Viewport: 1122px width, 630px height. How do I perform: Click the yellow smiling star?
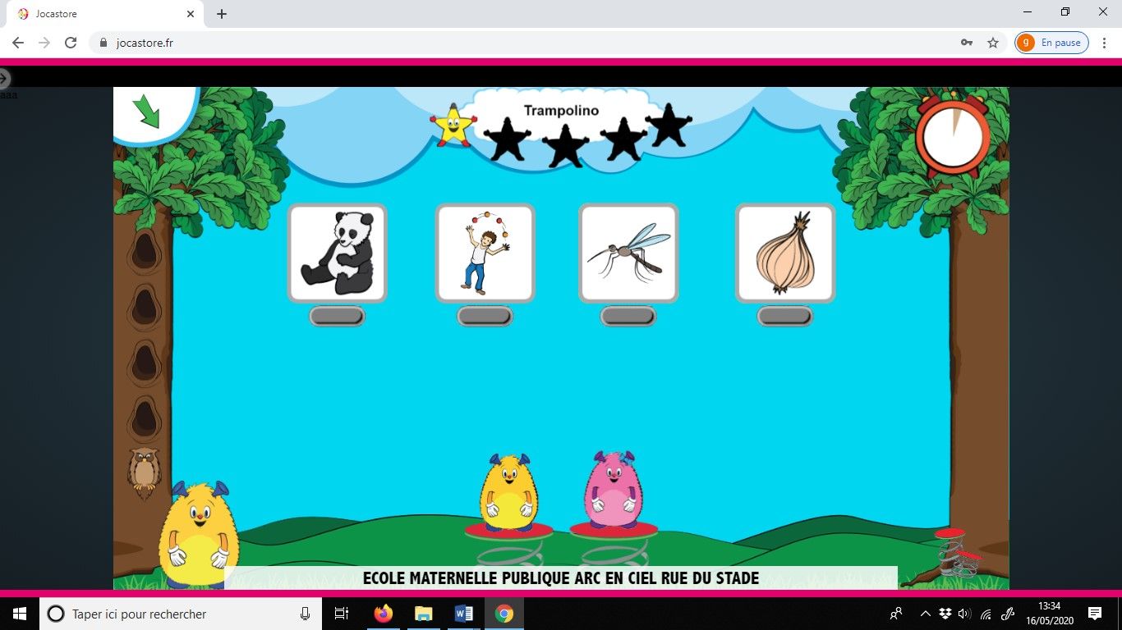453,126
